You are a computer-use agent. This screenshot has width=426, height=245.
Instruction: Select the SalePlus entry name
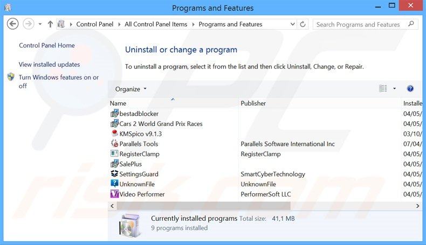click(x=130, y=164)
